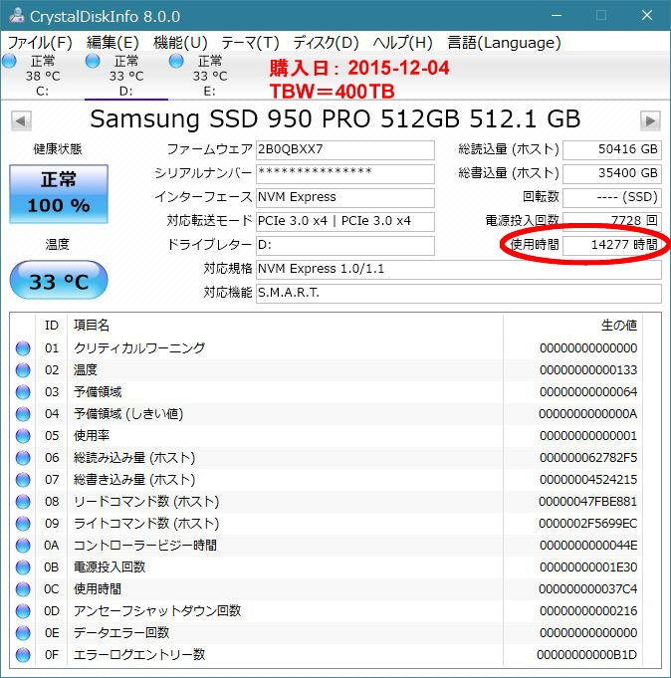The height and width of the screenshot is (678, 671).
Task: Click total host reads value 50416 GB
Action: (x=612, y=150)
